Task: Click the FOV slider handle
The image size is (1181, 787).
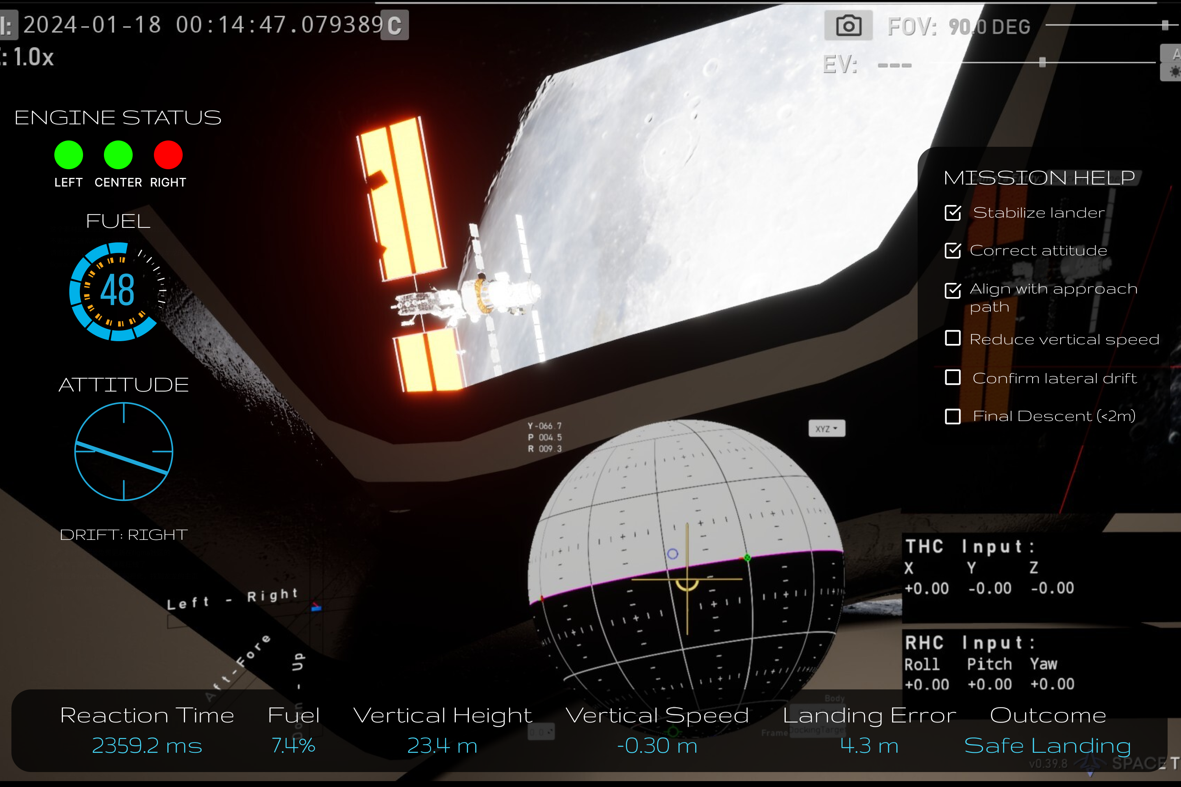Action: tap(1164, 25)
